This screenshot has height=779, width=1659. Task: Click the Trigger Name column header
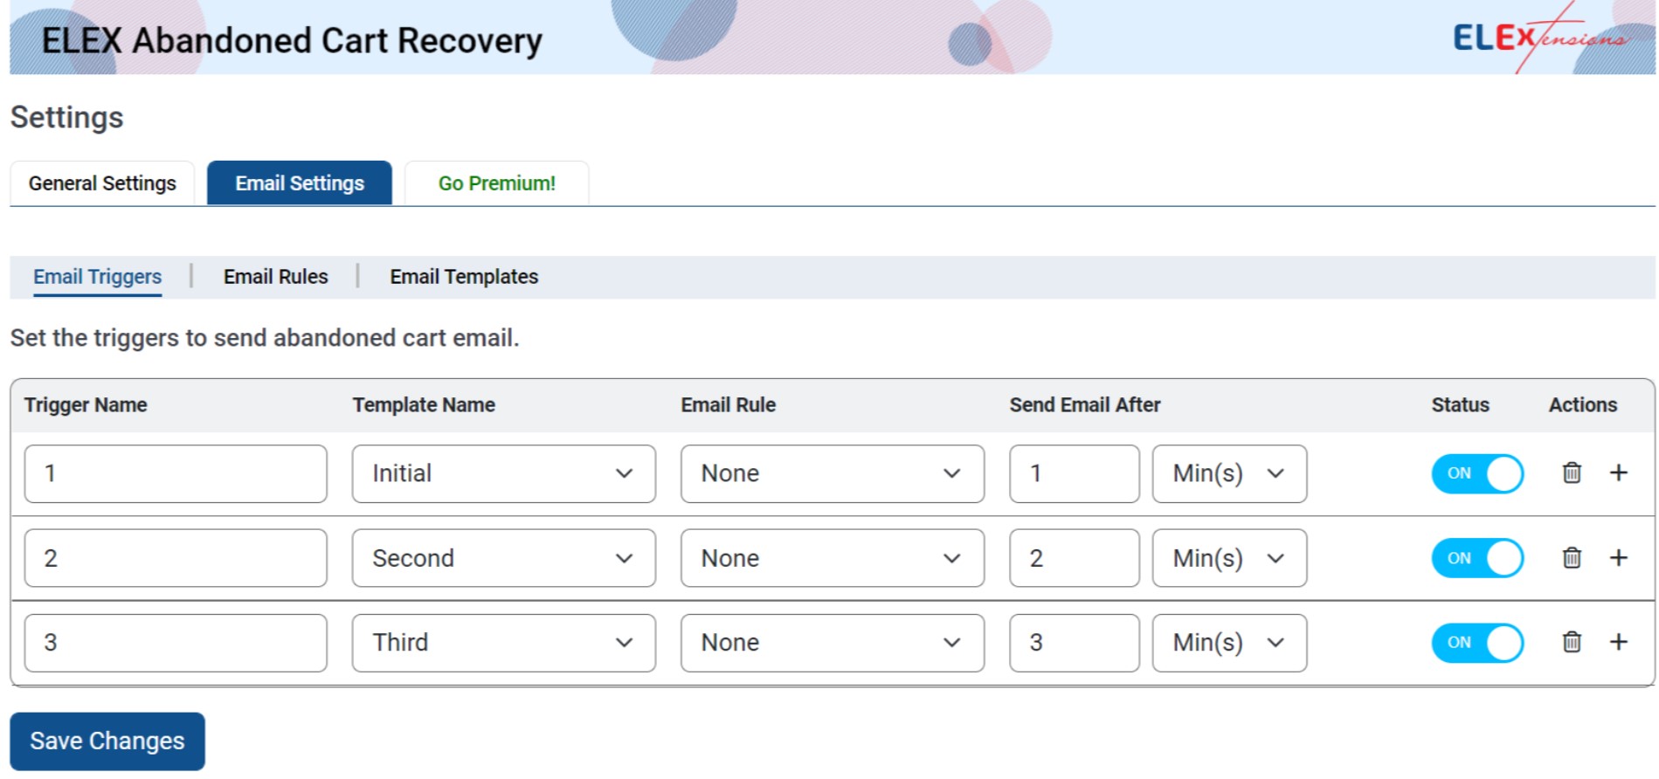86,405
